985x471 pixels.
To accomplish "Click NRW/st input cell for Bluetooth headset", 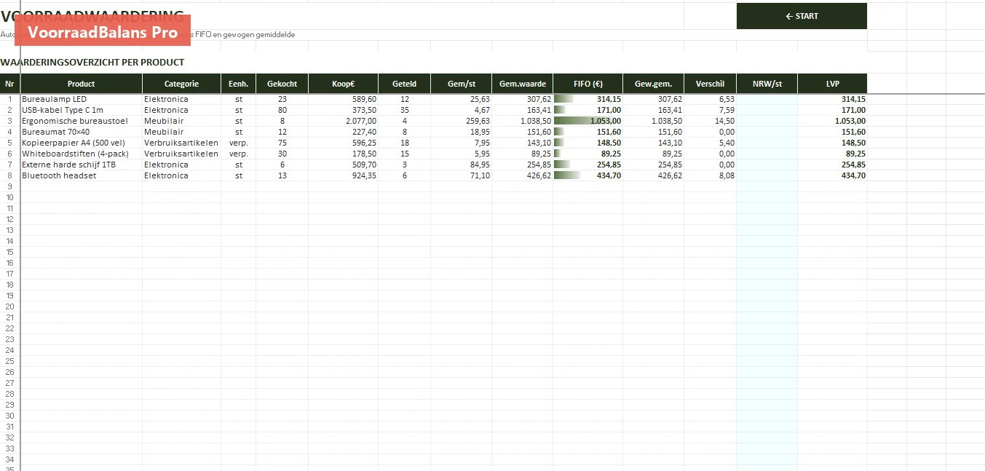I will [x=767, y=175].
